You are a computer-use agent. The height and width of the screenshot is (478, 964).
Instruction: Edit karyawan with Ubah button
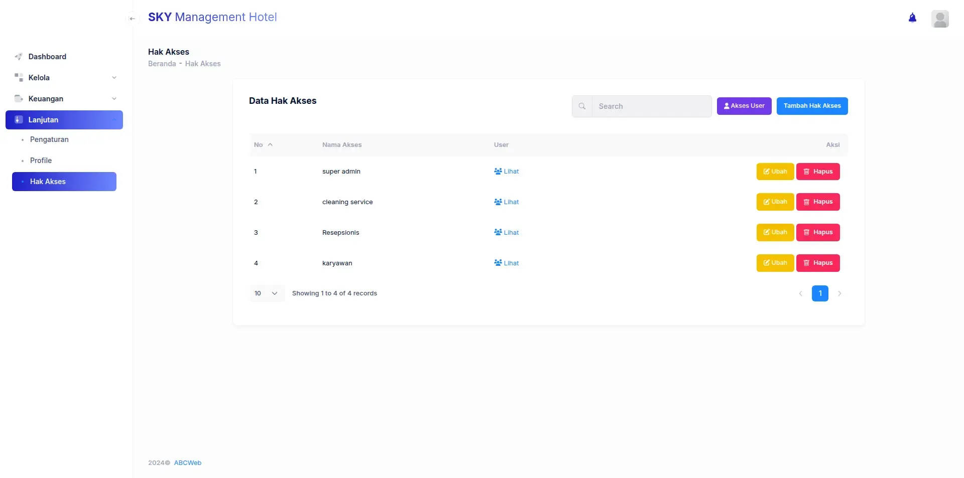[775, 263]
